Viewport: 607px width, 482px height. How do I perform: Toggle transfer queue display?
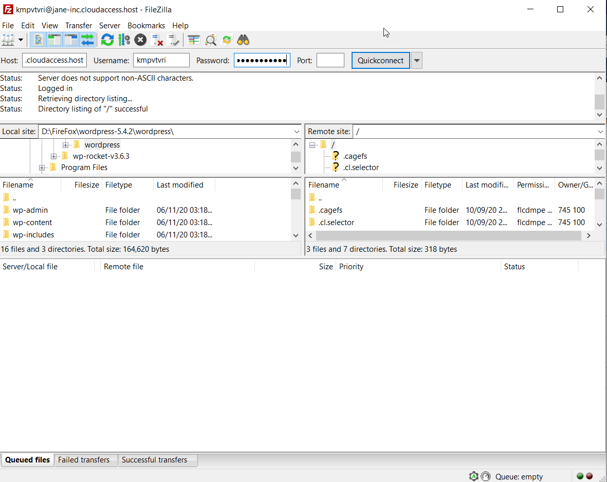click(x=87, y=40)
